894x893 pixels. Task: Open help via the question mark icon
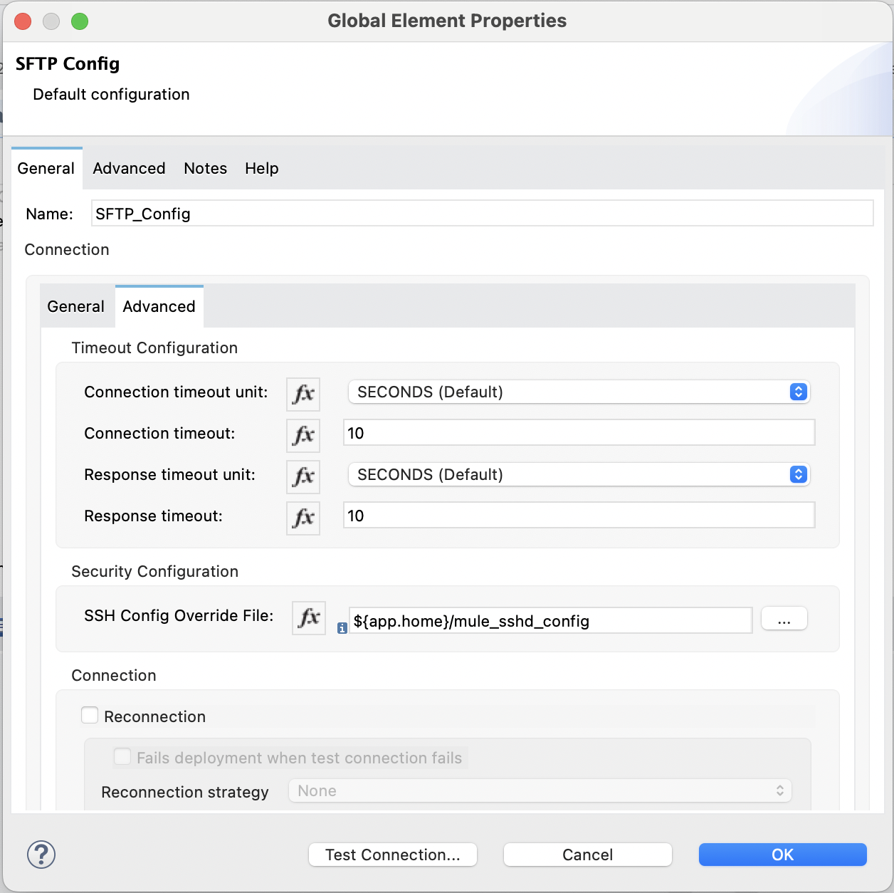(41, 855)
